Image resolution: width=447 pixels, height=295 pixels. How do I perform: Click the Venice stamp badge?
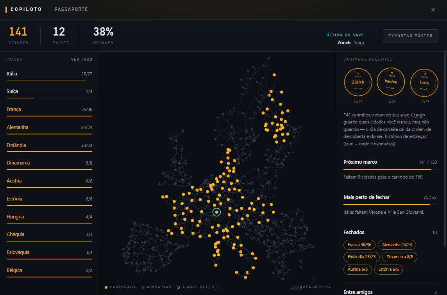[x=391, y=82]
